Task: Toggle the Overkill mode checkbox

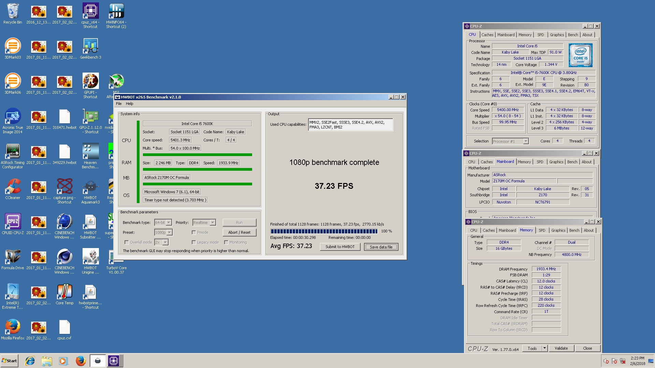Action: tap(127, 242)
